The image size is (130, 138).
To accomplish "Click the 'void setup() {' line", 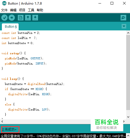I will tap(14, 53).
